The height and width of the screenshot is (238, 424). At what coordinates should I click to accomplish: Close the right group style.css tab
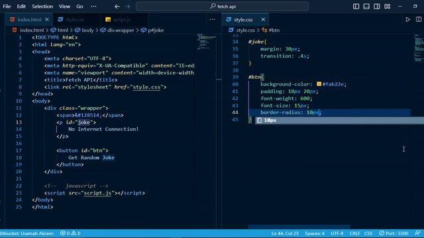(x=263, y=19)
